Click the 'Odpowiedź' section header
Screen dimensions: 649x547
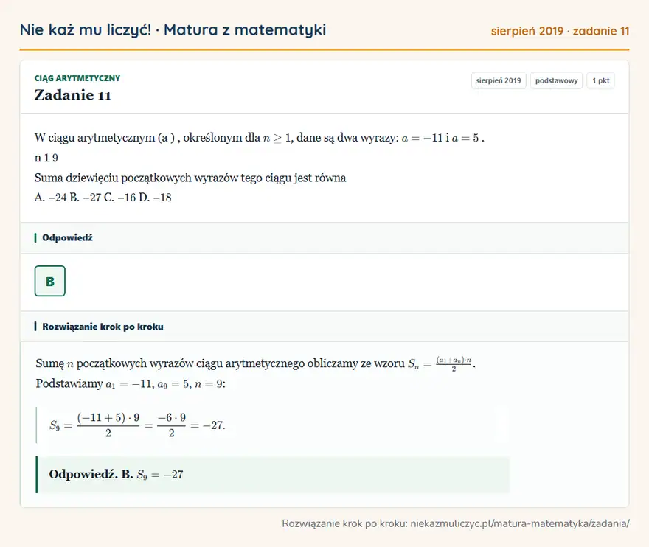(x=324, y=238)
